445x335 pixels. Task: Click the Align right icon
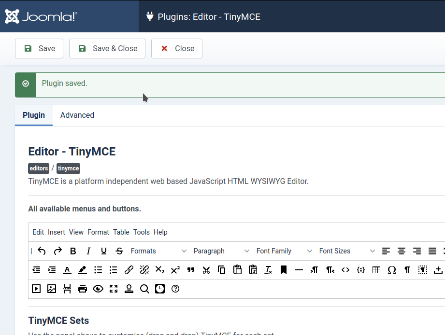[x=417, y=251]
